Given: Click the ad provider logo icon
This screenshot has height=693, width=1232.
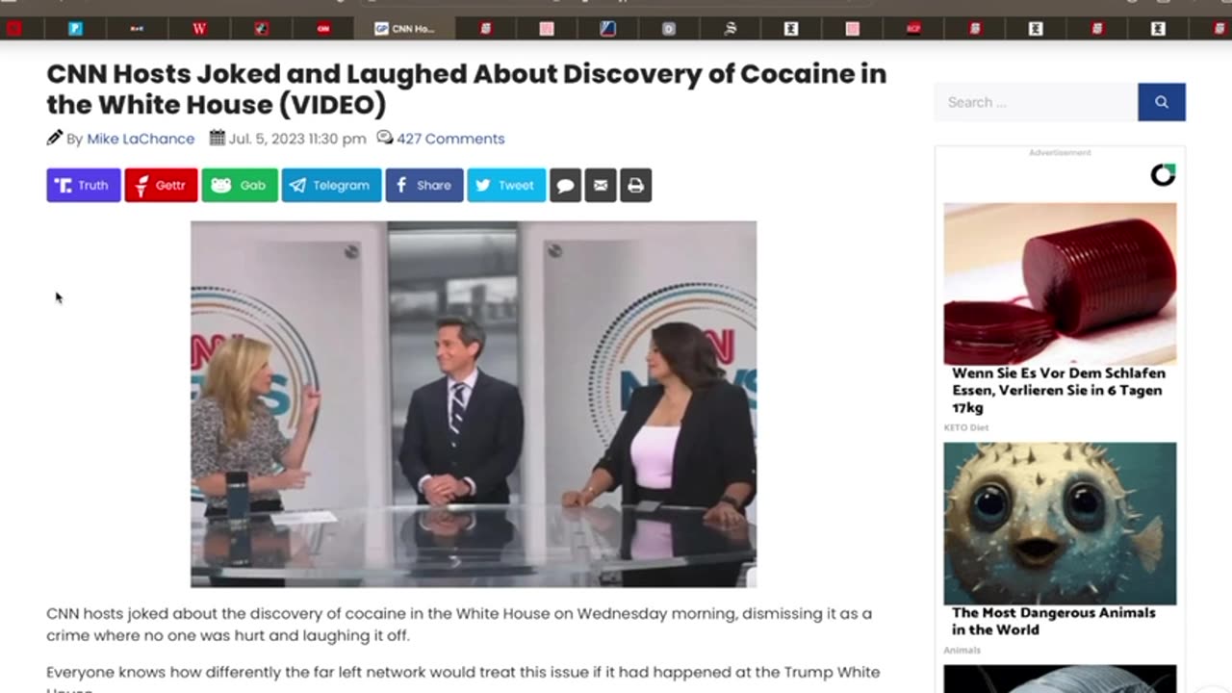Looking at the screenshot, I should tap(1163, 175).
